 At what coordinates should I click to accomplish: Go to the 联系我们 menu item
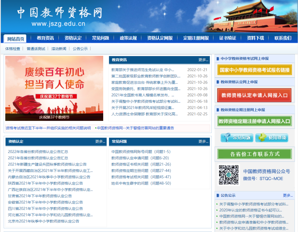283,38
